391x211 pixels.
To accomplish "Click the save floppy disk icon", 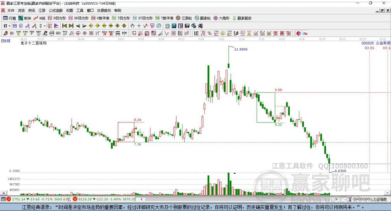I will pos(187,26).
